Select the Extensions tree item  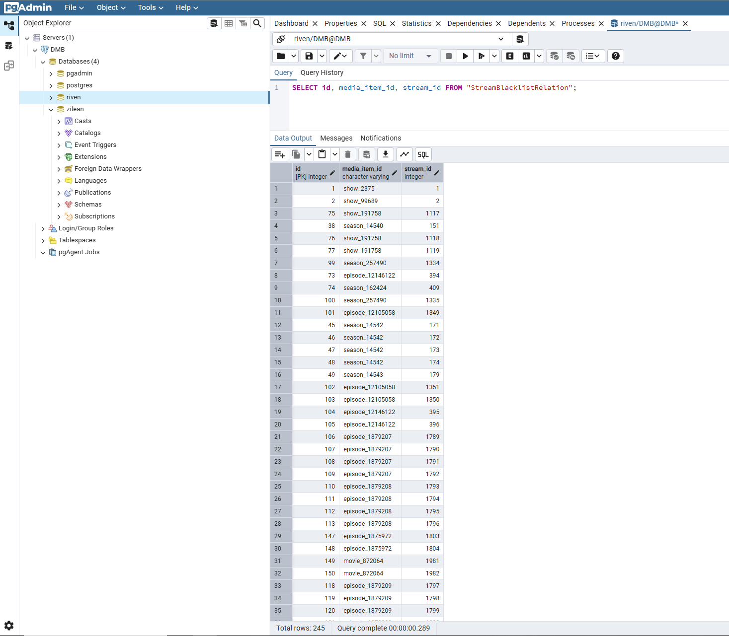point(90,157)
